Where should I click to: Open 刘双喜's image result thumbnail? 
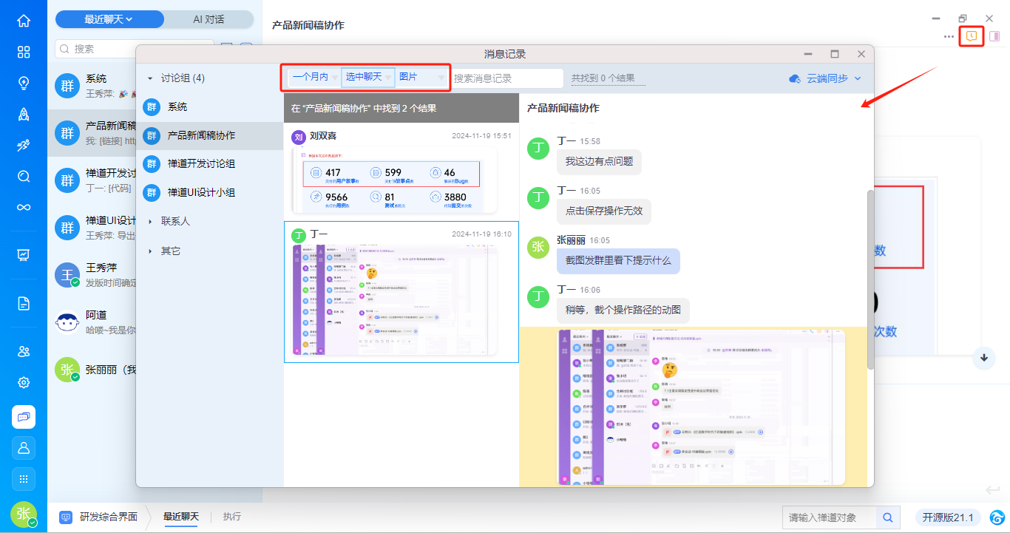click(393, 180)
